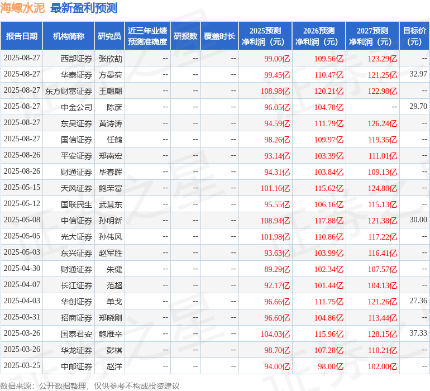Click analyst name 孙伟风
Image resolution: width=430 pixels, height=391 pixels.
110,237
